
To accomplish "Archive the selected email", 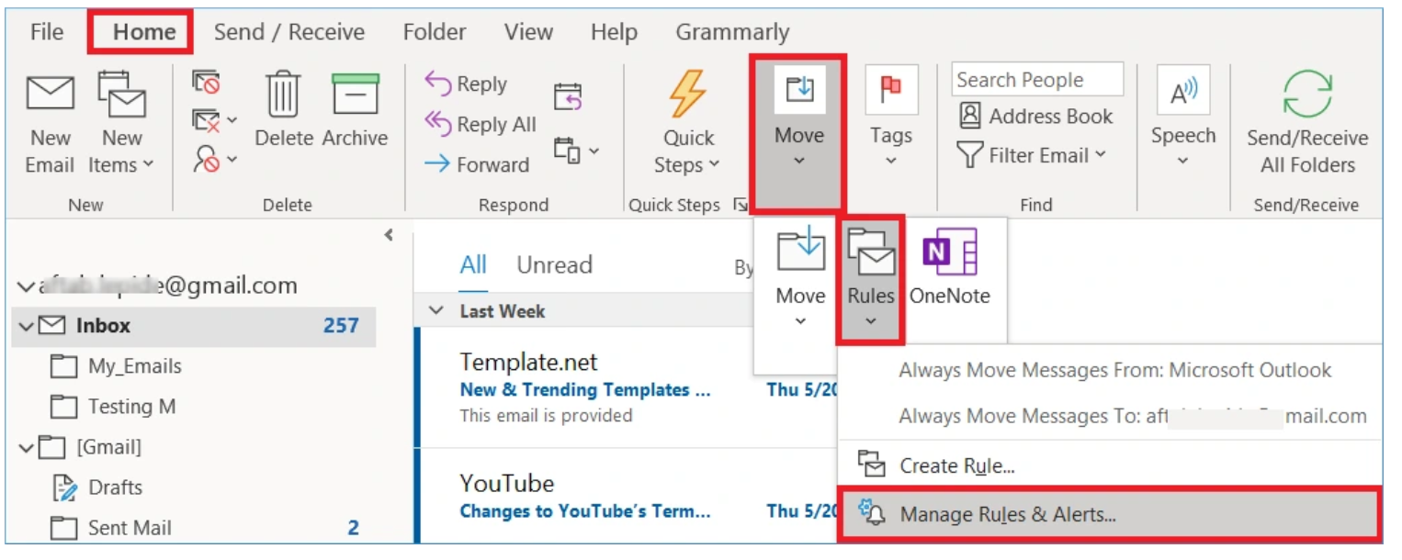I will click(x=354, y=119).
